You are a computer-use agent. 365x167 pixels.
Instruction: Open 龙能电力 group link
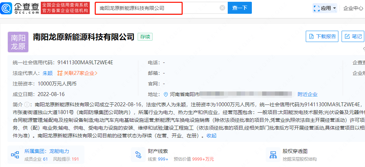pyautogui.click(x=59, y=151)
